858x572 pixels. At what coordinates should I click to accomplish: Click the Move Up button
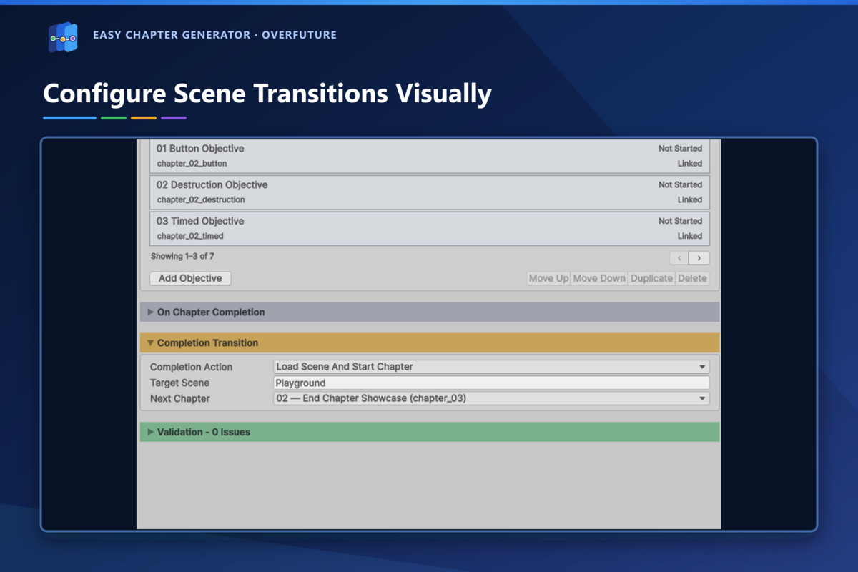tap(548, 278)
